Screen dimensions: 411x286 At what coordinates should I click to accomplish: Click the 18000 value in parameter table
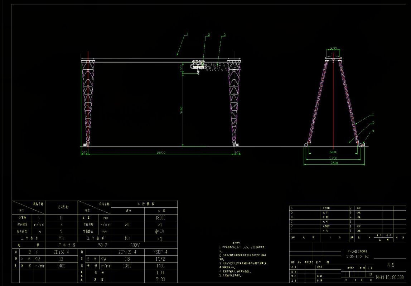(x=160, y=218)
